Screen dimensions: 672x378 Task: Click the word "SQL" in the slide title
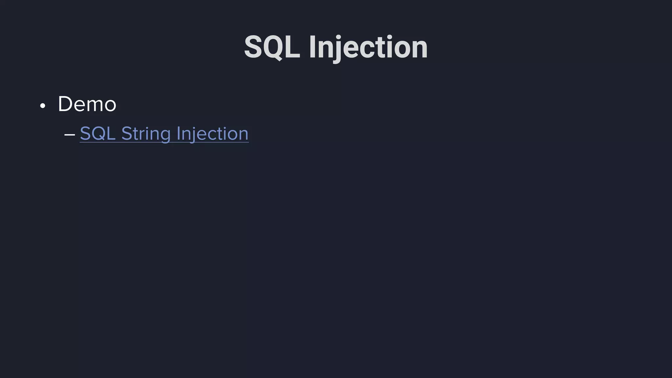pos(272,47)
